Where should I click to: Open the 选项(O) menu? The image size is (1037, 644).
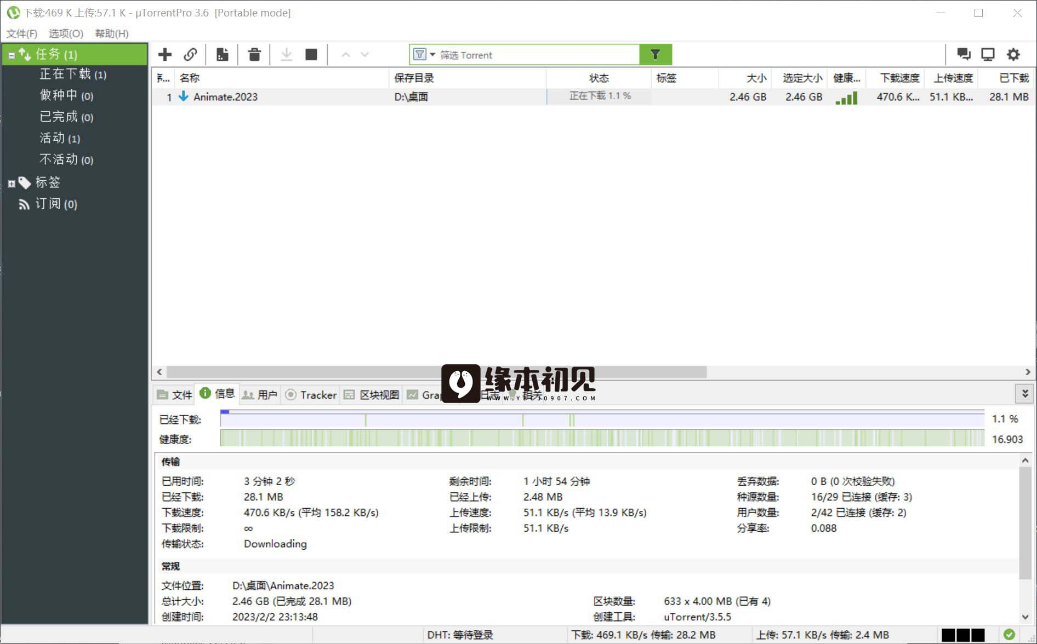click(x=66, y=33)
